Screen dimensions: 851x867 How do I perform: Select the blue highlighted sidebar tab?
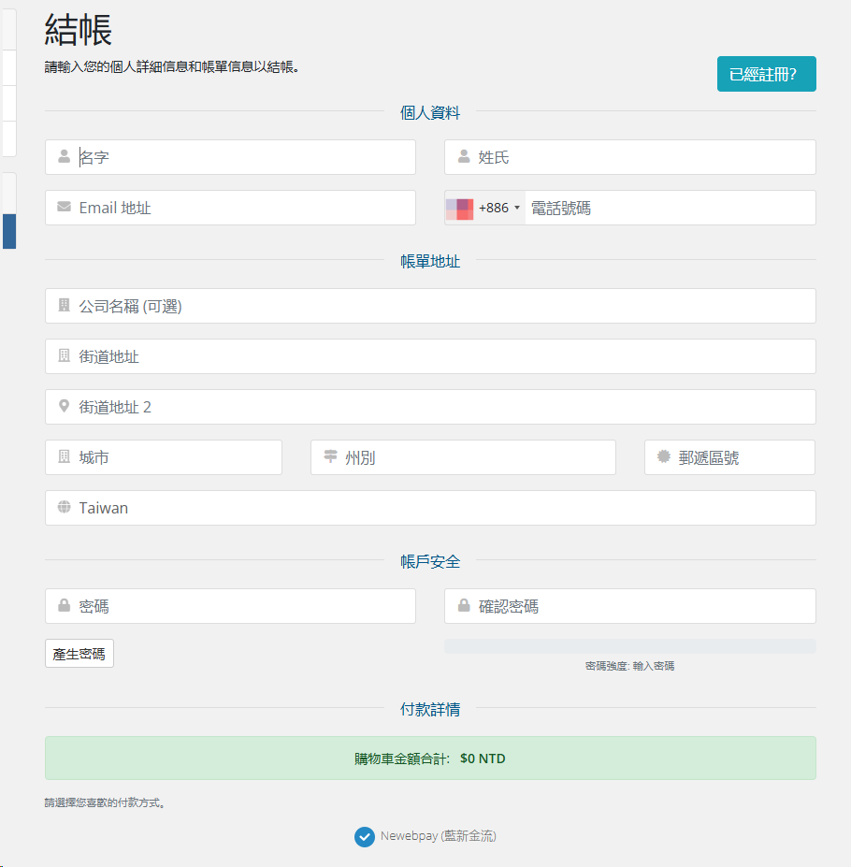pos(8,231)
